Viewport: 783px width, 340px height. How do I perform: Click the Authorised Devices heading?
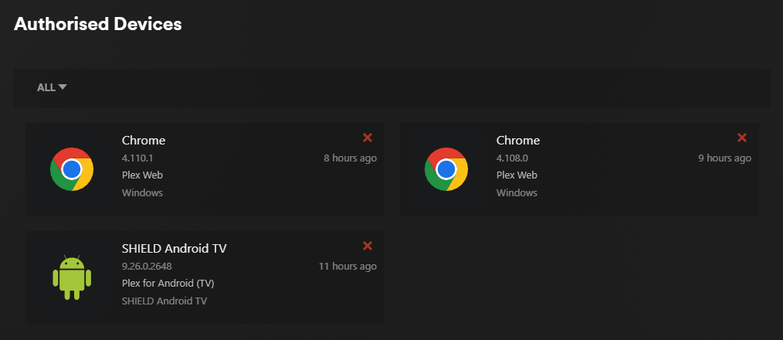pyautogui.click(x=98, y=23)
